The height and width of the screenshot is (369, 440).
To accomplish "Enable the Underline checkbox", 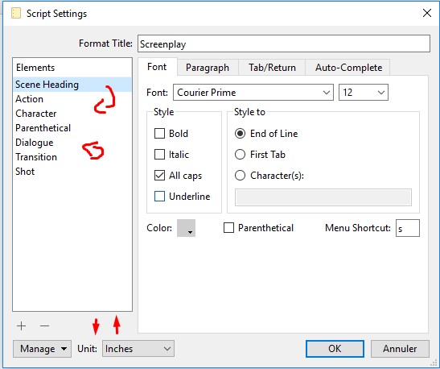I will click(x=159, y=196).
